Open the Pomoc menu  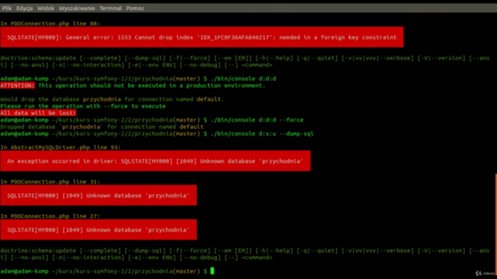(135, 9)
